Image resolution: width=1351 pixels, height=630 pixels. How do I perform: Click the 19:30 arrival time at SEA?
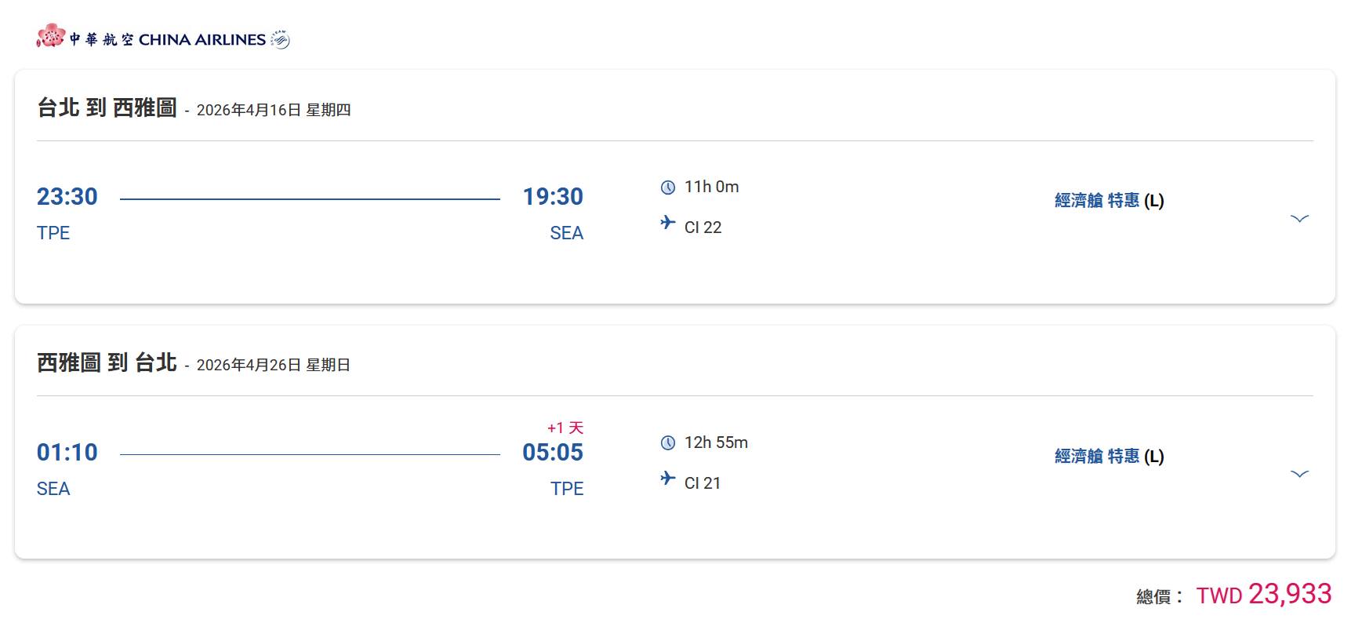pos(553,197)
